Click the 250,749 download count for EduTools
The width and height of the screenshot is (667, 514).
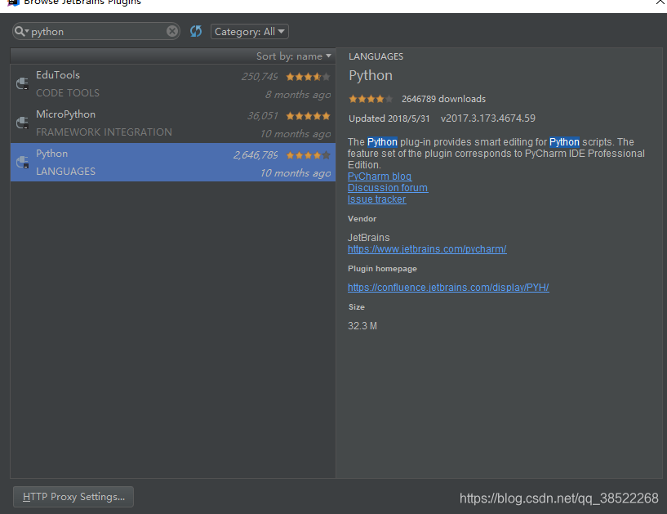[260, 77]
